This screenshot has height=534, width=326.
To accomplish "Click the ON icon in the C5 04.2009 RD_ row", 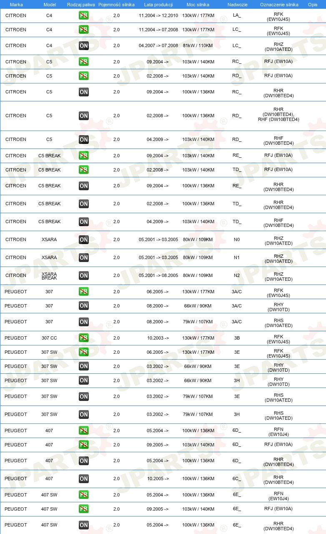I will click(83, 139).
